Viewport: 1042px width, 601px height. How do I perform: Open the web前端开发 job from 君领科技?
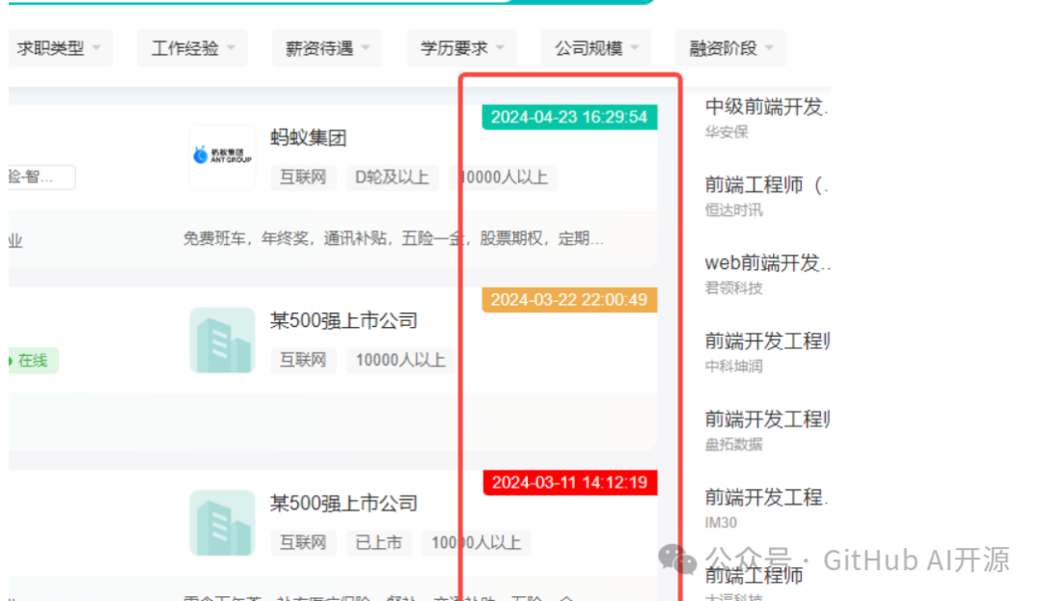(768, 263)
